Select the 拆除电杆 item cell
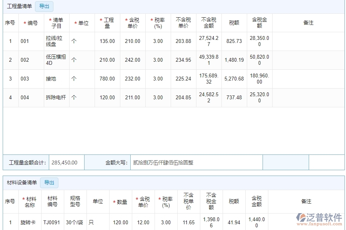 [x=56, y=98]
